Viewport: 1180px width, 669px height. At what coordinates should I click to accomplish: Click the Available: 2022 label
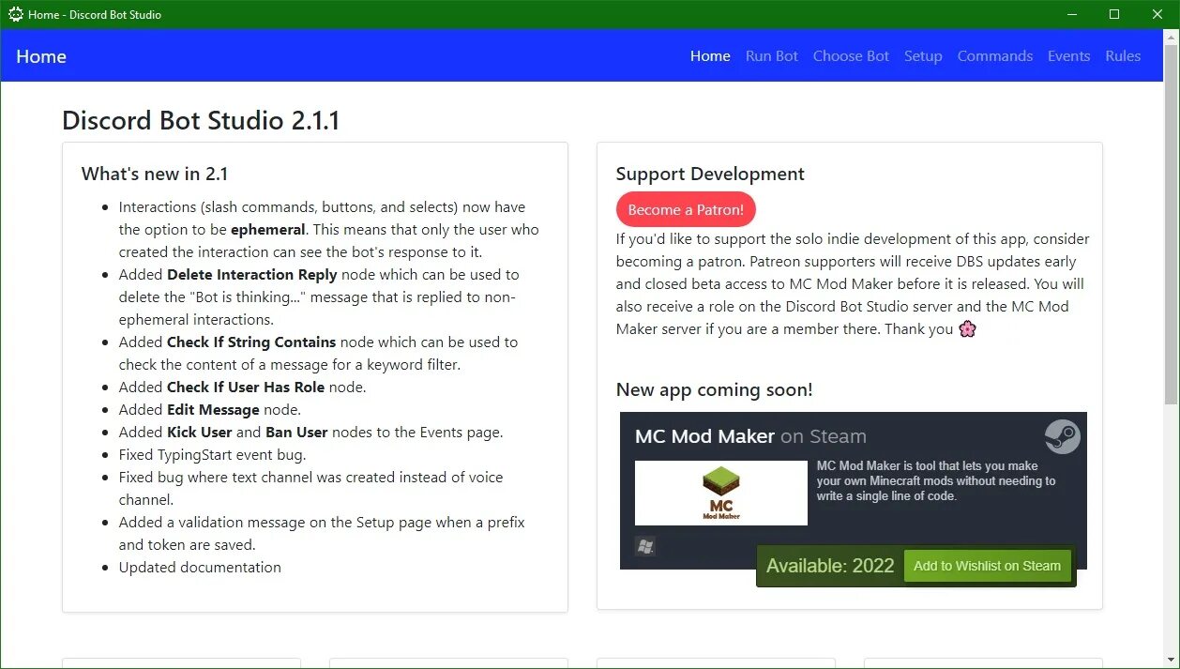pyautogui.click(x=830, y=566)
